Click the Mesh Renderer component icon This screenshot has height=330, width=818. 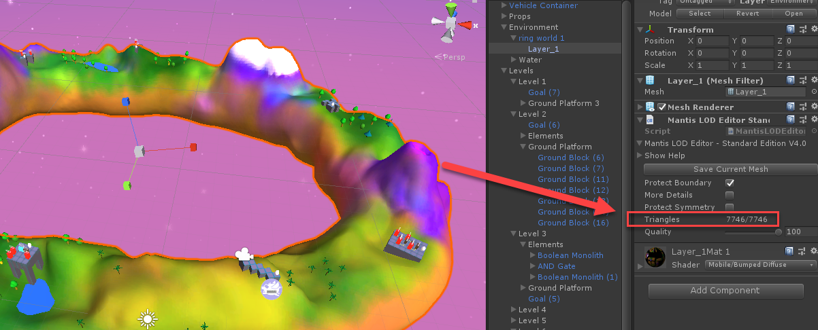650,107
